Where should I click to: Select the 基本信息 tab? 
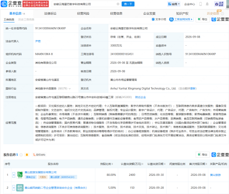pos(17,13)
